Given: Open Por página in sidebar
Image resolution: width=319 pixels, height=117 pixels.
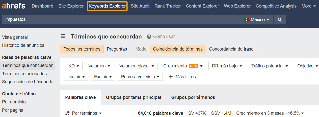Looking at the screenshot, I should point(13,110).
